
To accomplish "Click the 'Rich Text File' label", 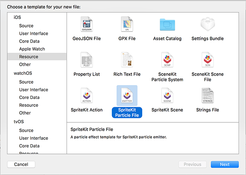I will pos(127,74).
